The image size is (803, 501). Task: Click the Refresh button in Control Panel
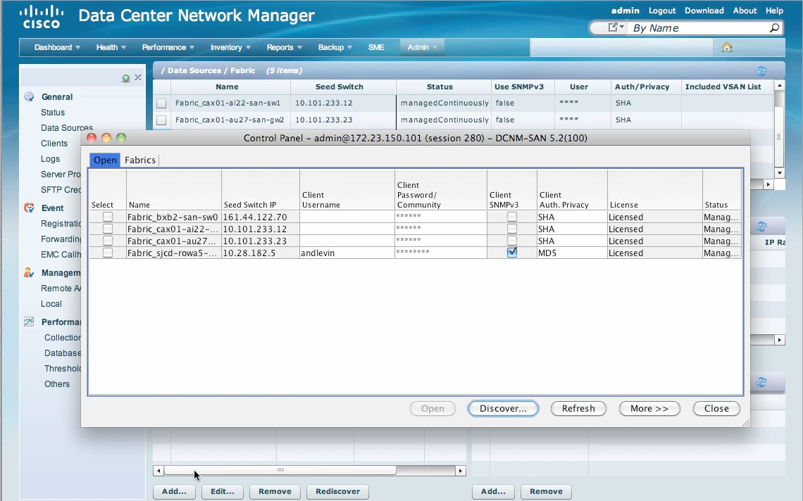click(578, 408)
